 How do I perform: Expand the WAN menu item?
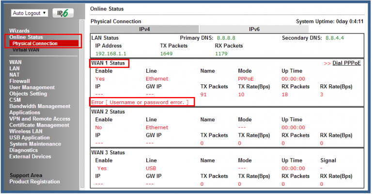(16, 63)
